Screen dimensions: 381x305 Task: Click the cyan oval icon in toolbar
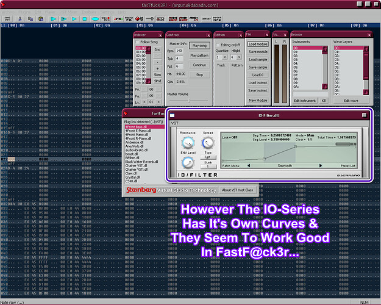point(95,19)
